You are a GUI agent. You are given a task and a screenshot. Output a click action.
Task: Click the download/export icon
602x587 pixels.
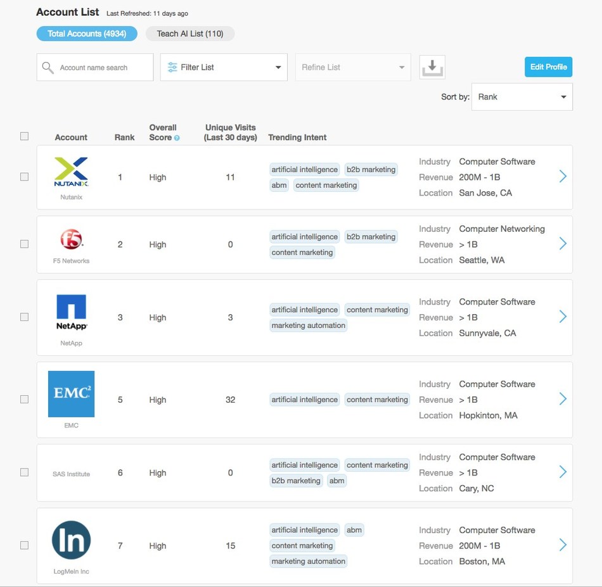(x=432, y=66)
